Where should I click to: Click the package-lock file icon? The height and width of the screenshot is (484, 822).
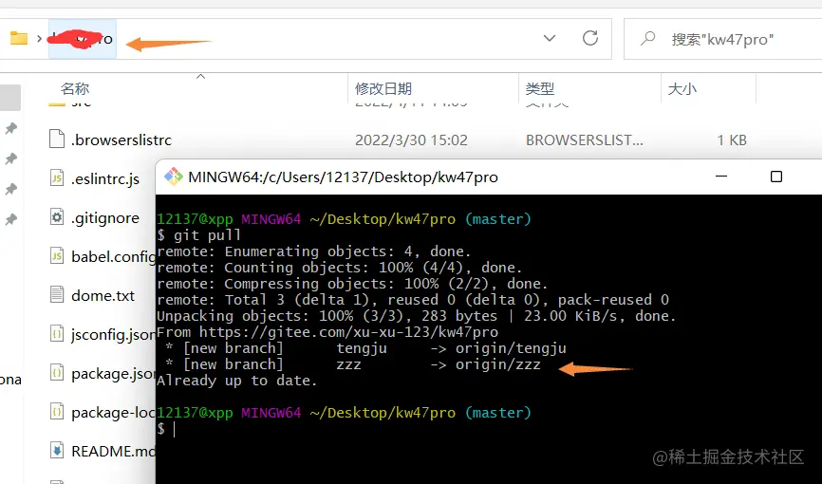[x=57, y=411]
